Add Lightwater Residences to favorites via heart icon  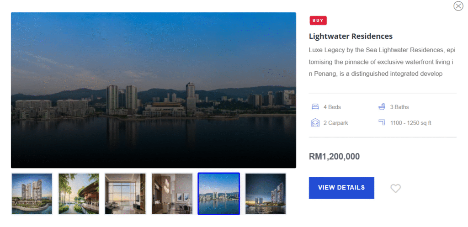point(395,188)
